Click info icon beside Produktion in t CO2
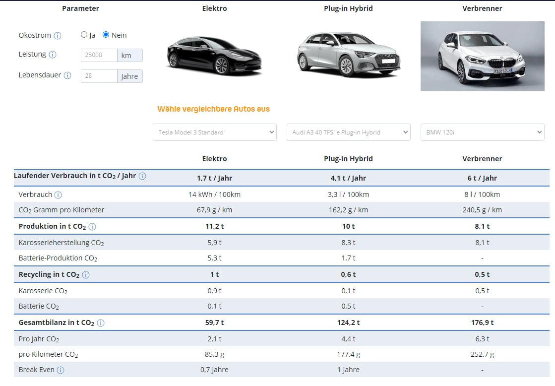This screenshot has width=555, height=386. pyautogui.click(x=92, y=227)
